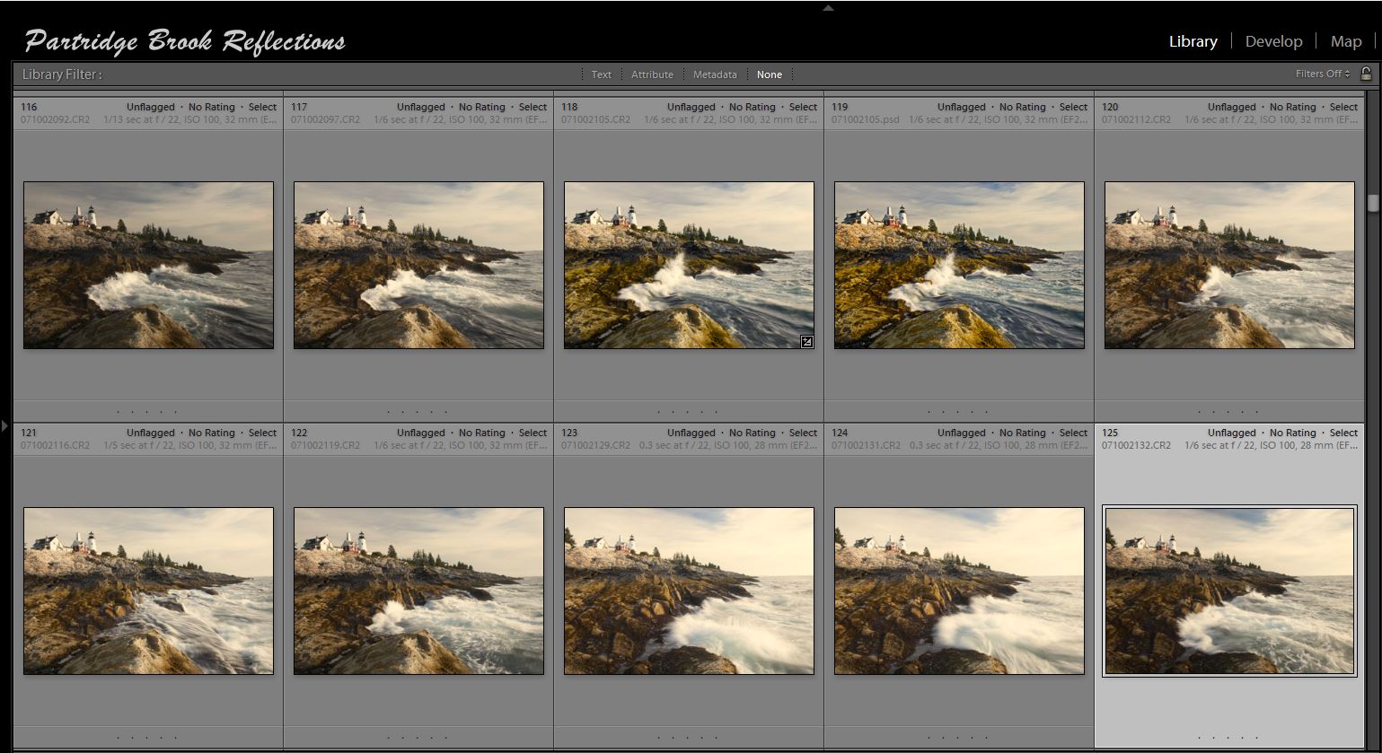Click the file name 071002097.CR2
Image resolution: width=1382 pixels, height=753 pixels.
tap(326, 119)
